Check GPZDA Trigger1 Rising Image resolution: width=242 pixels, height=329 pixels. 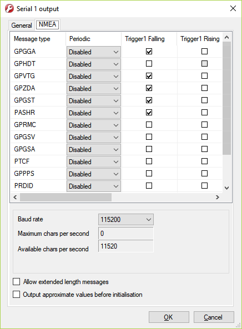204,88
